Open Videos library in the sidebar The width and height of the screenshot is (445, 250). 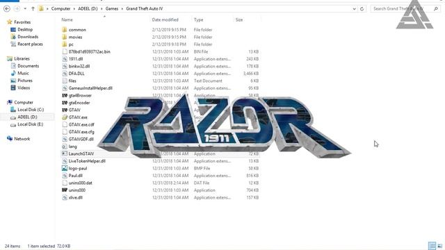click(x=24, y=88)
